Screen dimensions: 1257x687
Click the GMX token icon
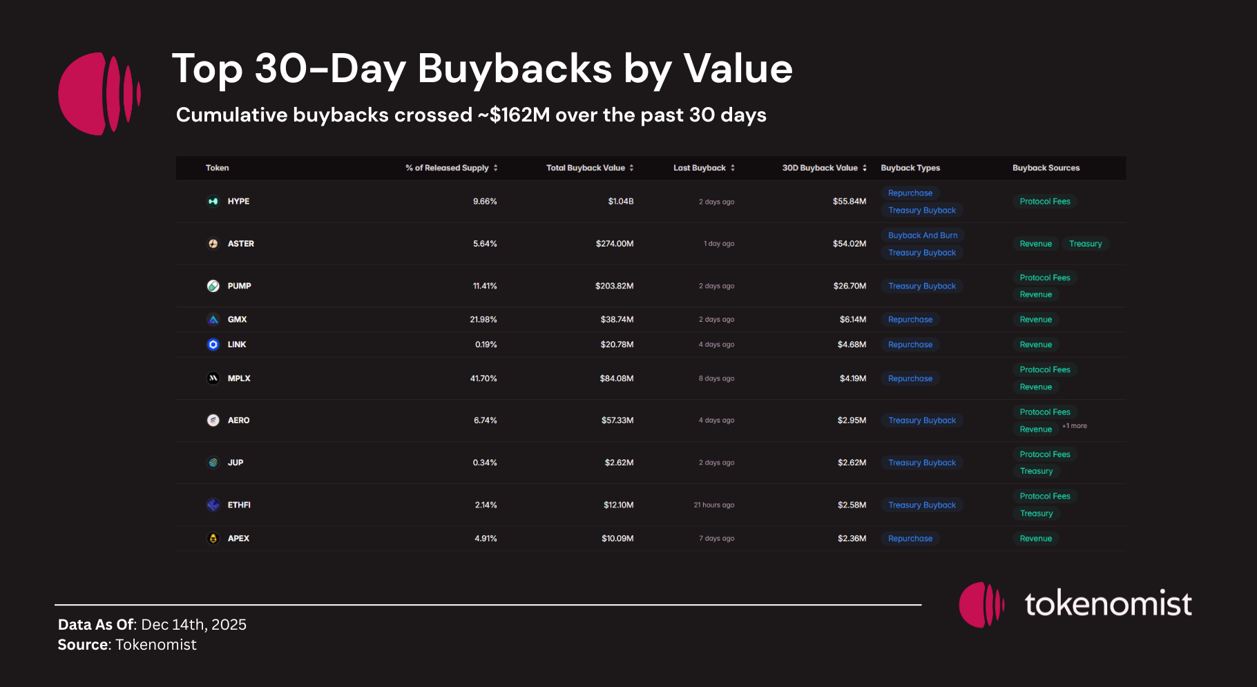[213, 320]
